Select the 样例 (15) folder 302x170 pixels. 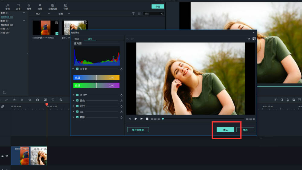coord(5,29)
